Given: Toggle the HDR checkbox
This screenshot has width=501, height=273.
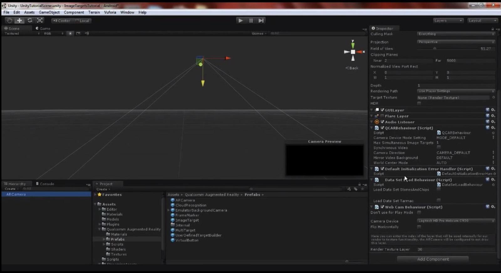Looking at the screenshot, I should tap(419, 103).
